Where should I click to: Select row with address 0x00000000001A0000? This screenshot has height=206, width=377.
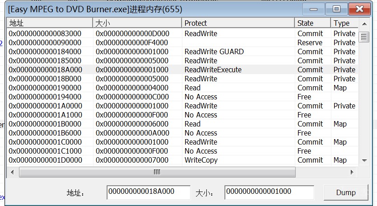point(182,106)
